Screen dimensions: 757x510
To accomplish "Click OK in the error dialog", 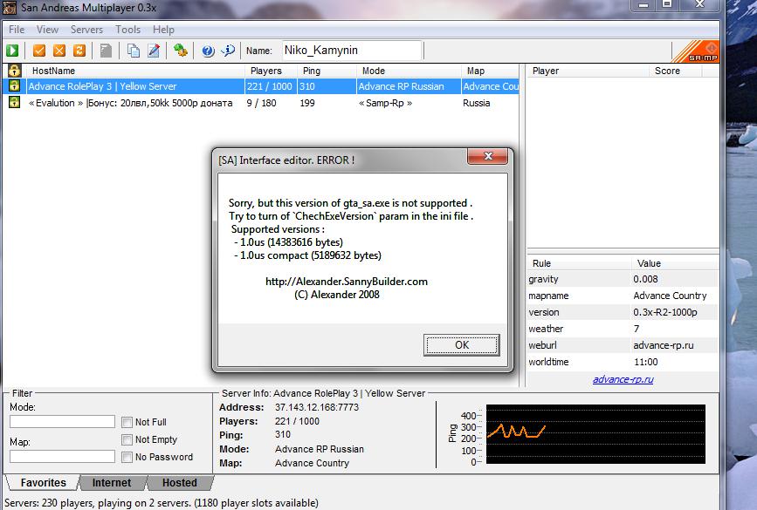I will [462, 345].
